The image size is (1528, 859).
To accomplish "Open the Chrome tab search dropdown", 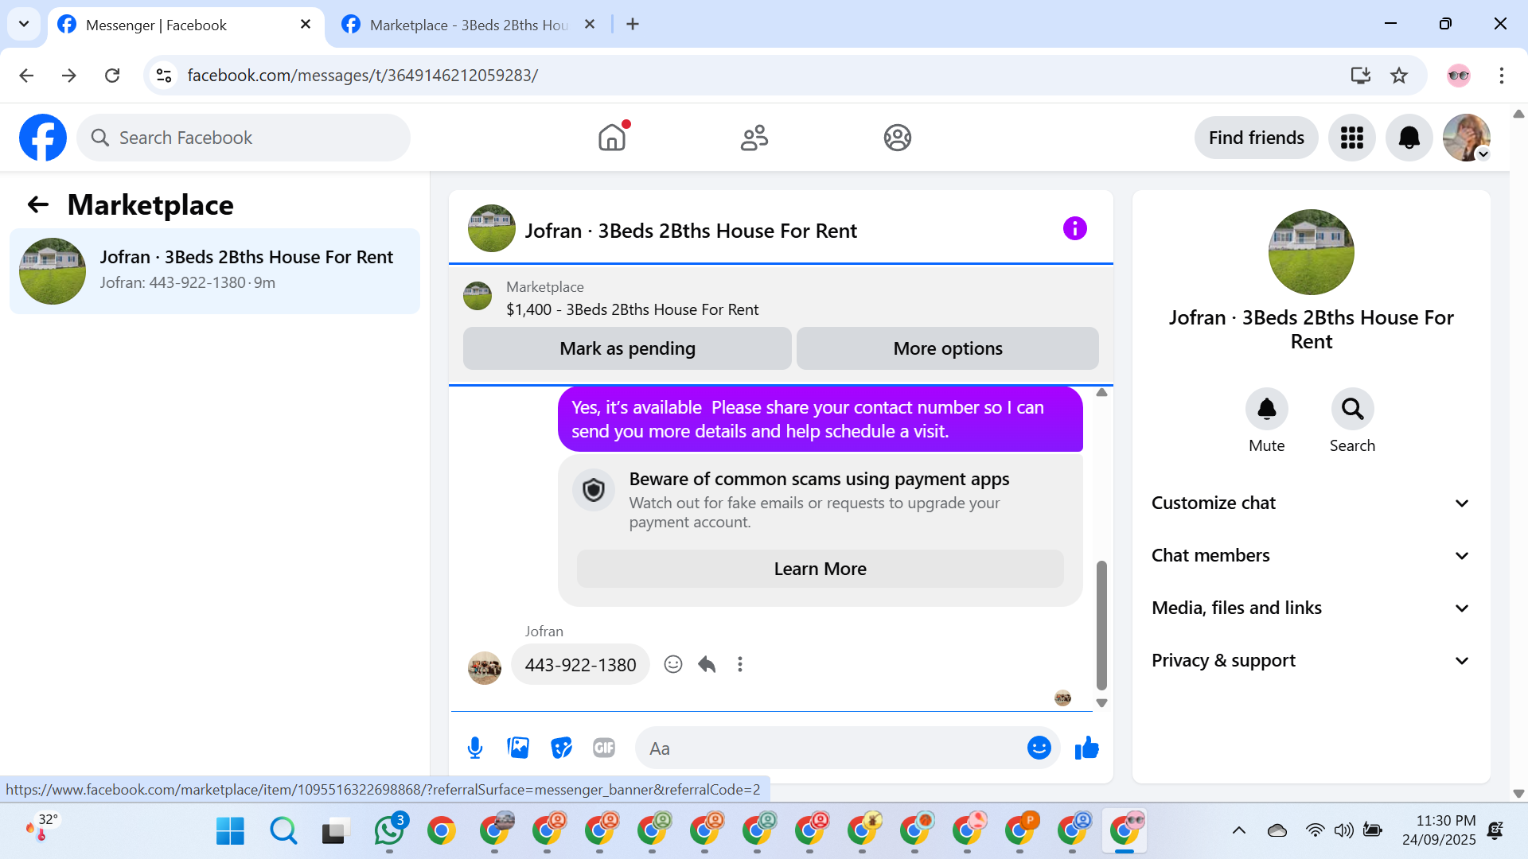I will point(24,24).
